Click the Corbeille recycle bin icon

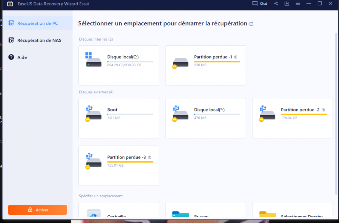coord(94,213)
